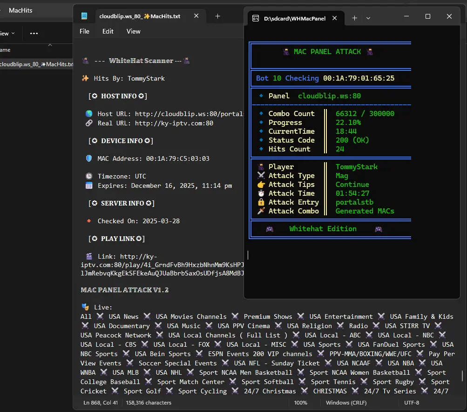This screenshot has width=467, height=412.
Task: Expand the terminal profile dropdown arrow
Action: click(368, 18)
